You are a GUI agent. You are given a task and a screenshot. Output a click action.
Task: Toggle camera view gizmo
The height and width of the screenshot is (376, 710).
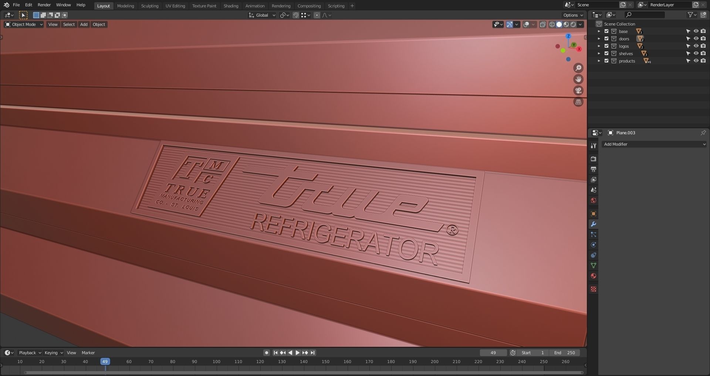578,91
